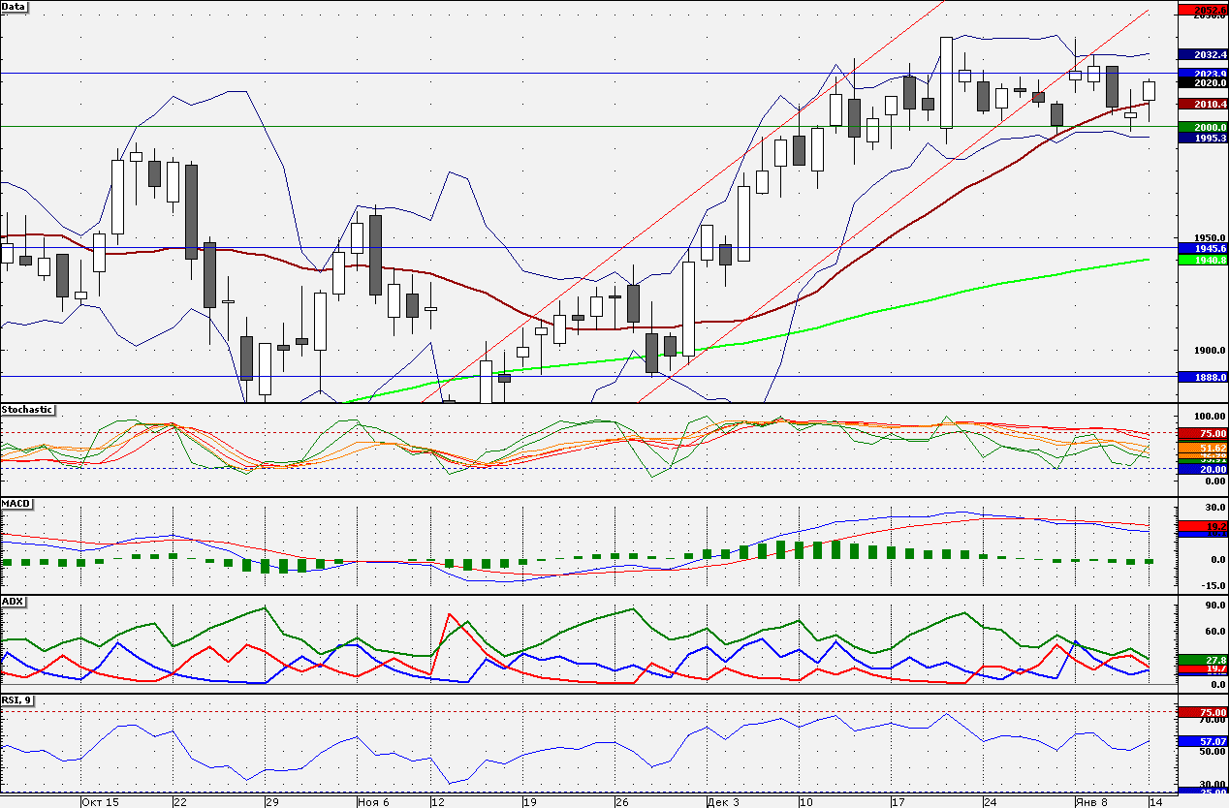This screenshot has width=1229, height=808.
Task: Click the Окт 15 date marker
Action: click(101, 802)
